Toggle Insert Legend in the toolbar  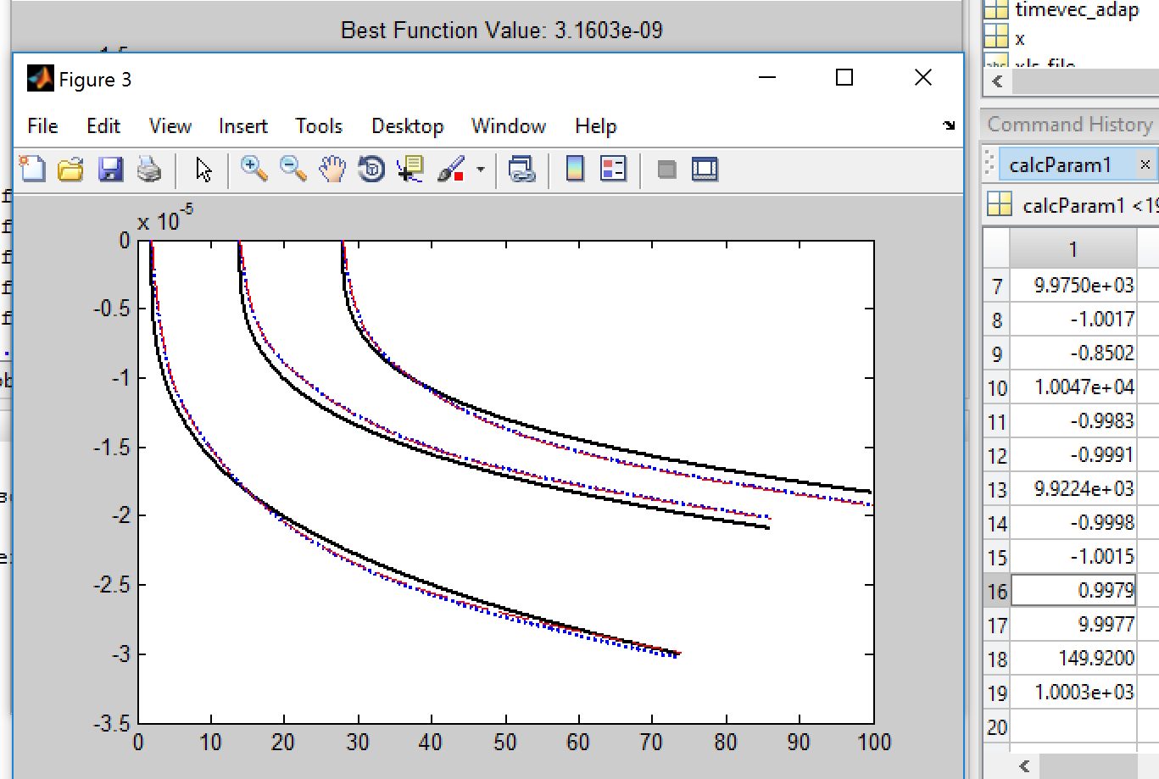[x=612, y=170]
